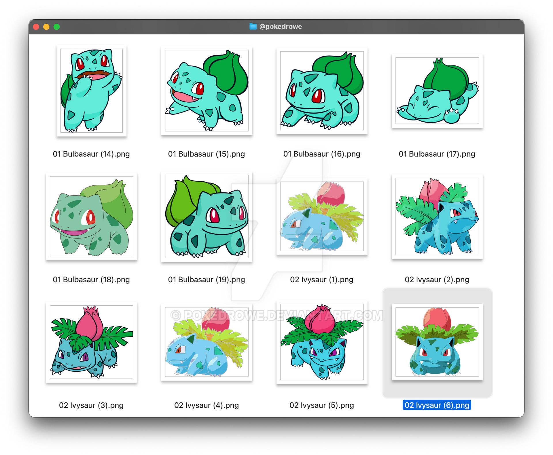Select the 01 Bulbasaur (18).png thumbnail
Image resolution: width=553 pixels, height=455 pixels.
coord(91,216)
